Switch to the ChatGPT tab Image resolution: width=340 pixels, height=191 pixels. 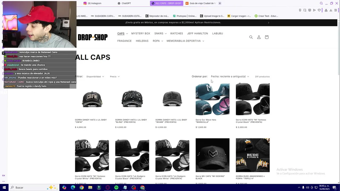tap(124, 3)
